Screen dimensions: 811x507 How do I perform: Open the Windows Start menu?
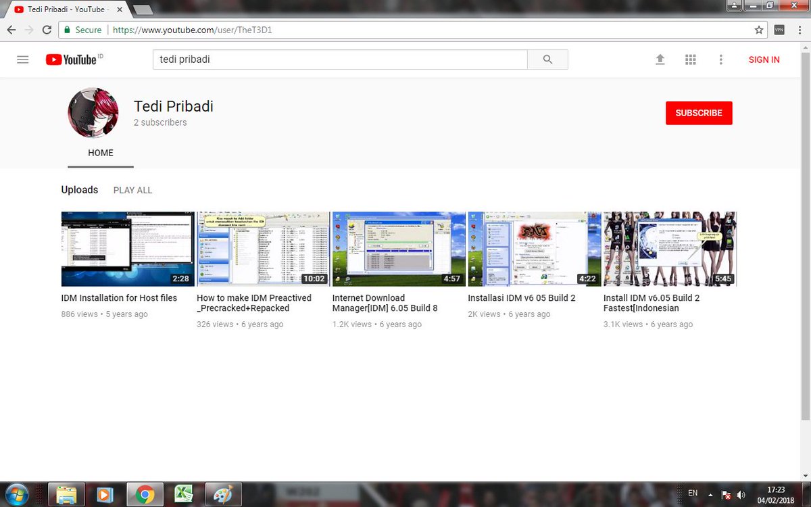16,494
